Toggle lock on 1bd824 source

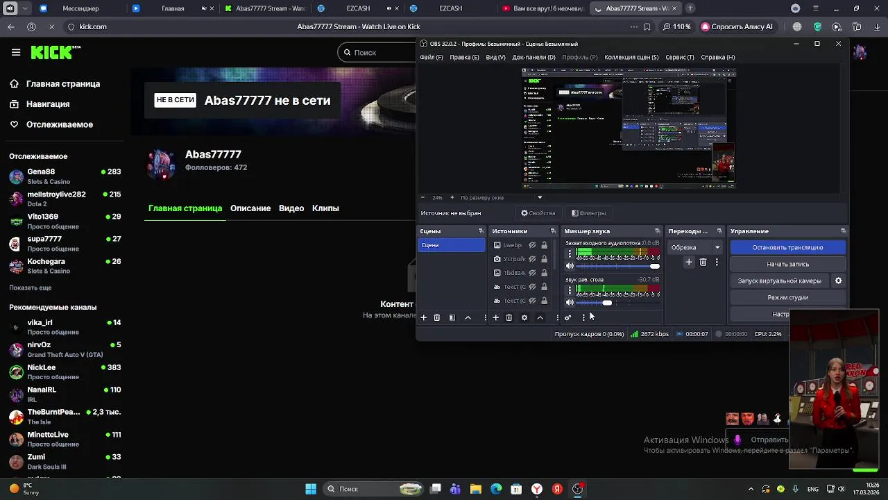[x=544, y=273]
